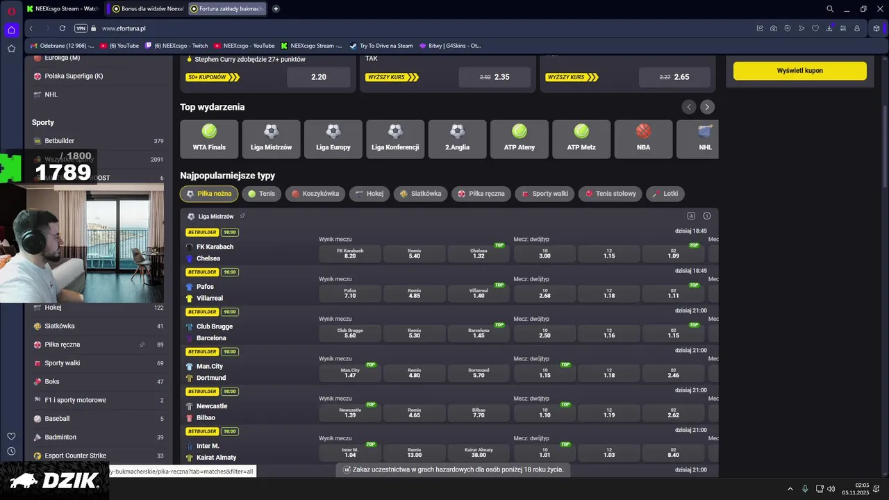The height and width of the screenshot is (500, 889).
Task: Open Esport Counter Strike category
Action: tap(98, 456)
